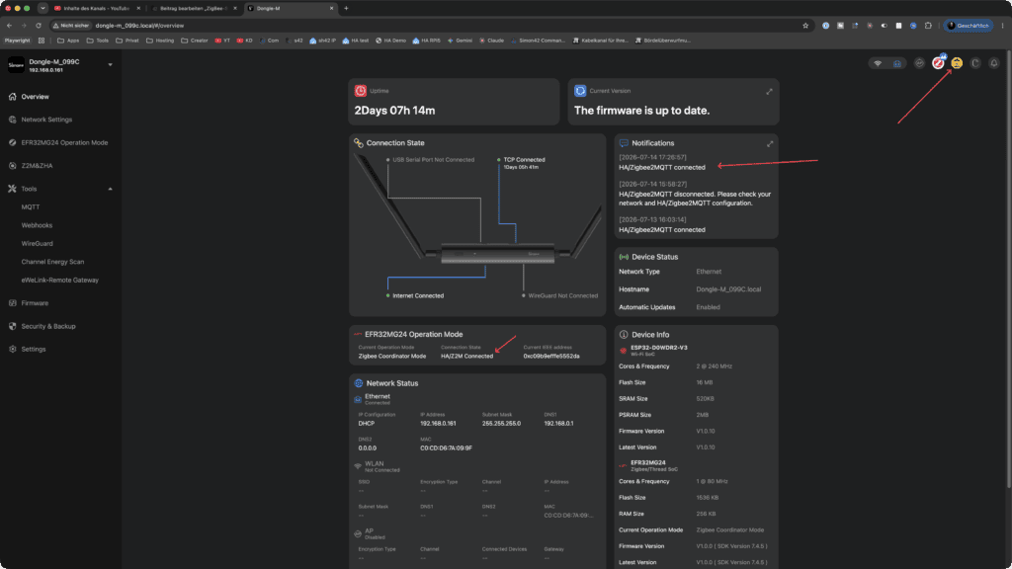Screen dimensions: 1012x569
Task: Open Network Settings in the sidebar
Action: pos(46,120)
